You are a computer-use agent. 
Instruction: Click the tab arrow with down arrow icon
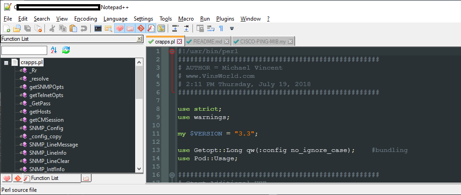point(186,28)
